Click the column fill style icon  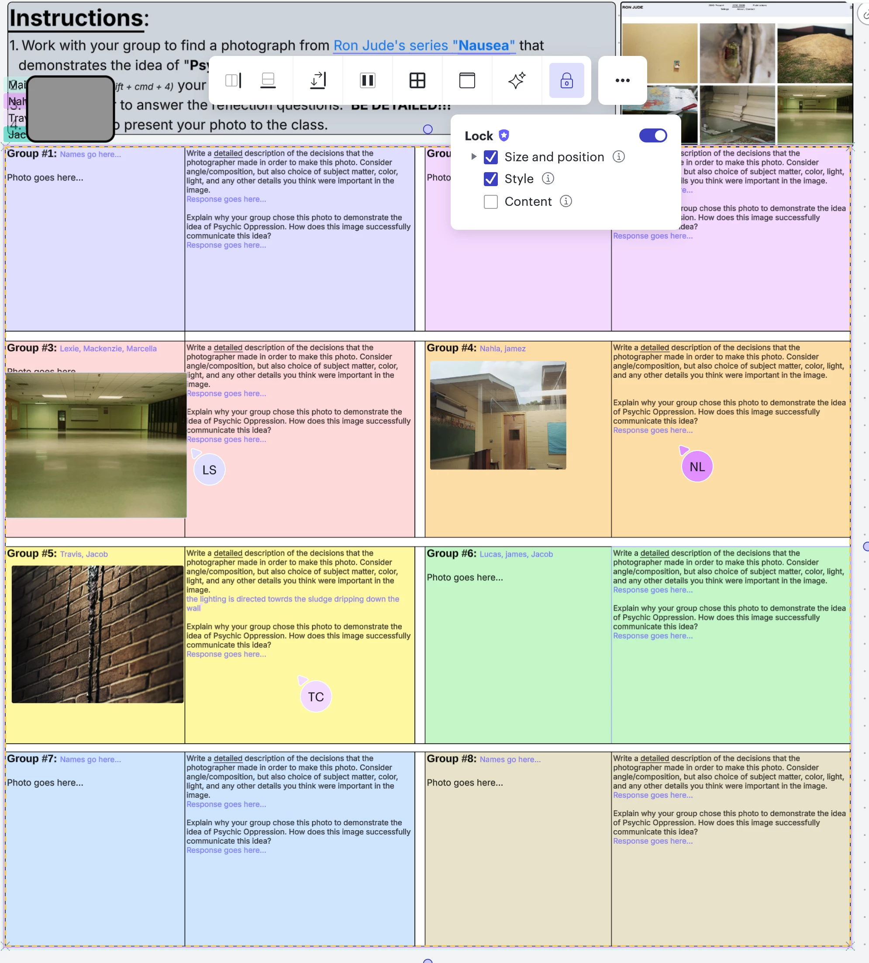[x=368, y=80]
